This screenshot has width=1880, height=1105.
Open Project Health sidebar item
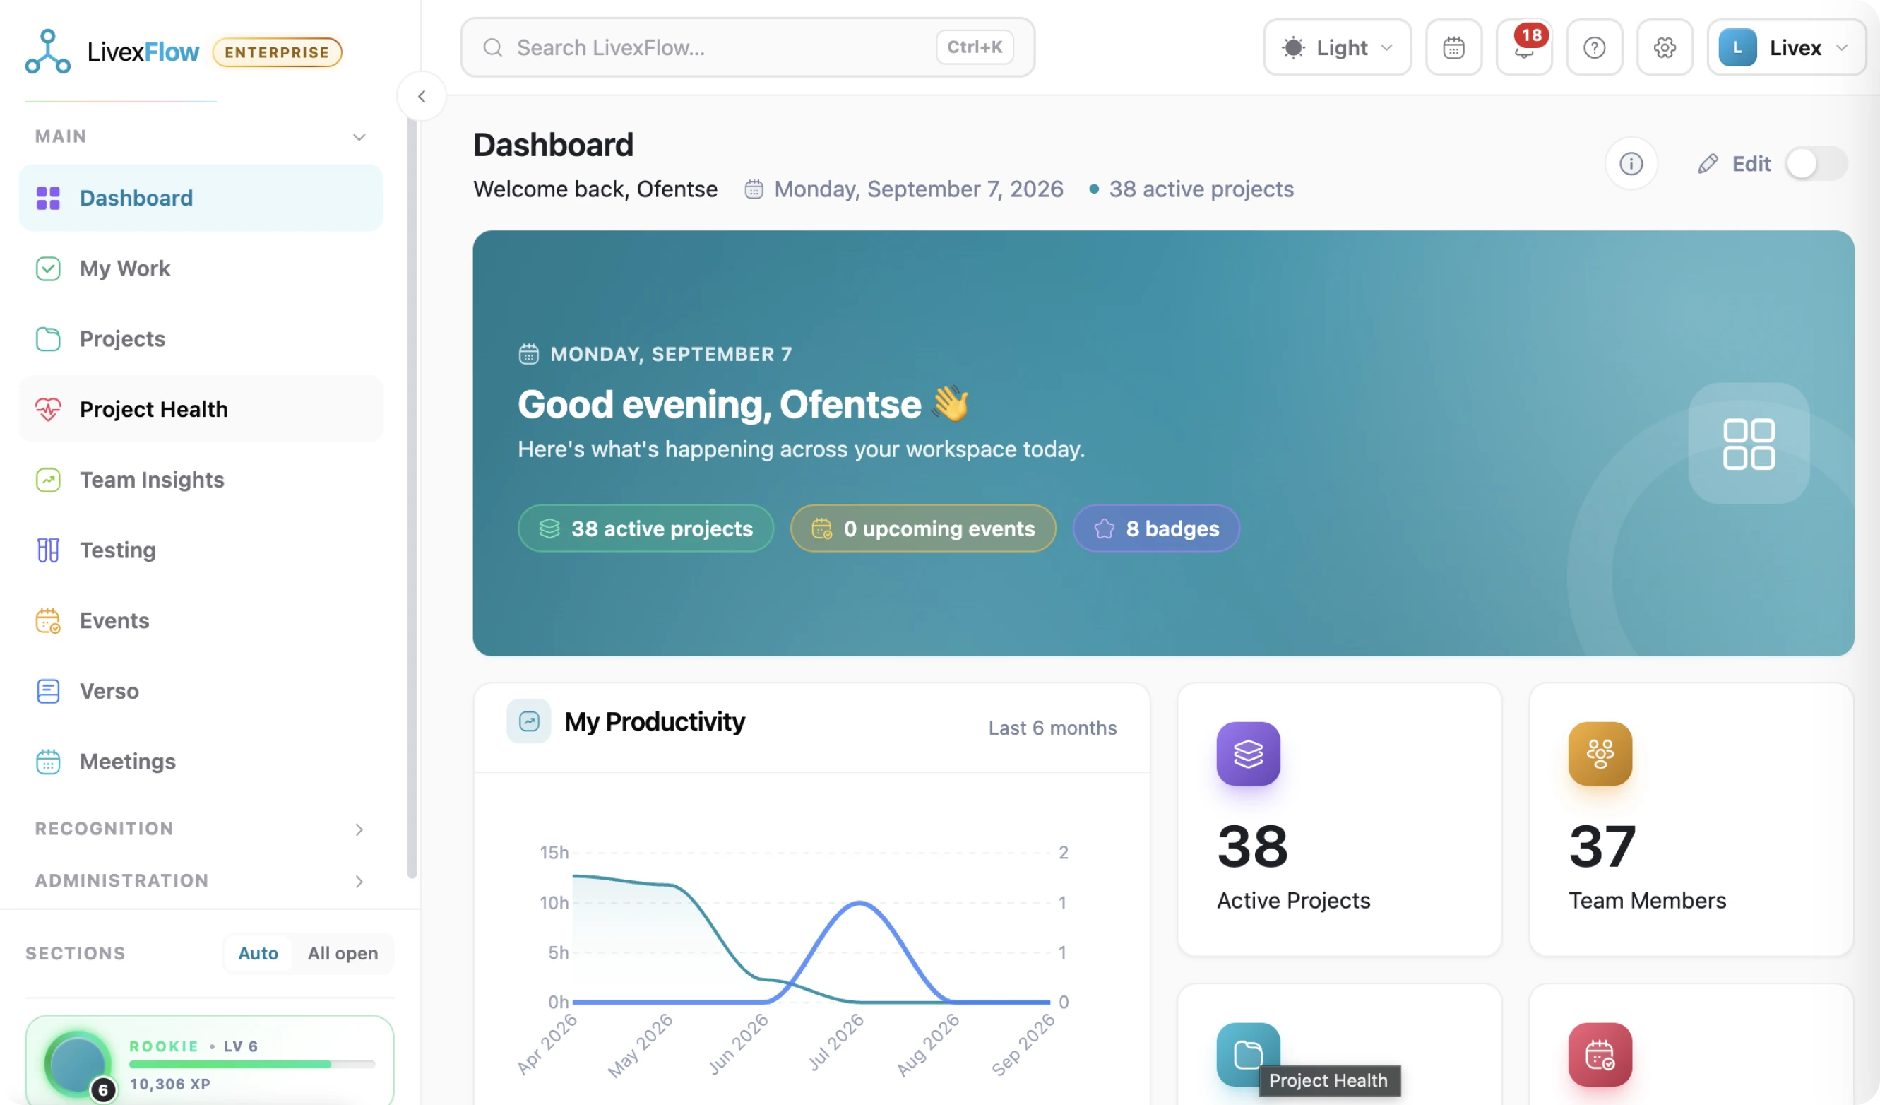click(x=201, y=409)
